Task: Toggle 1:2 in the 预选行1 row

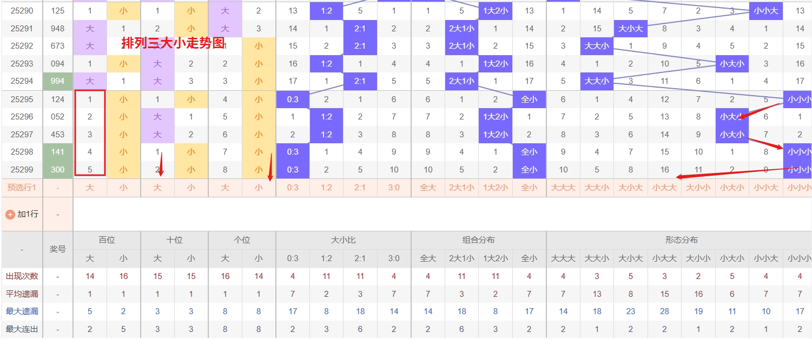Action: 326,188
